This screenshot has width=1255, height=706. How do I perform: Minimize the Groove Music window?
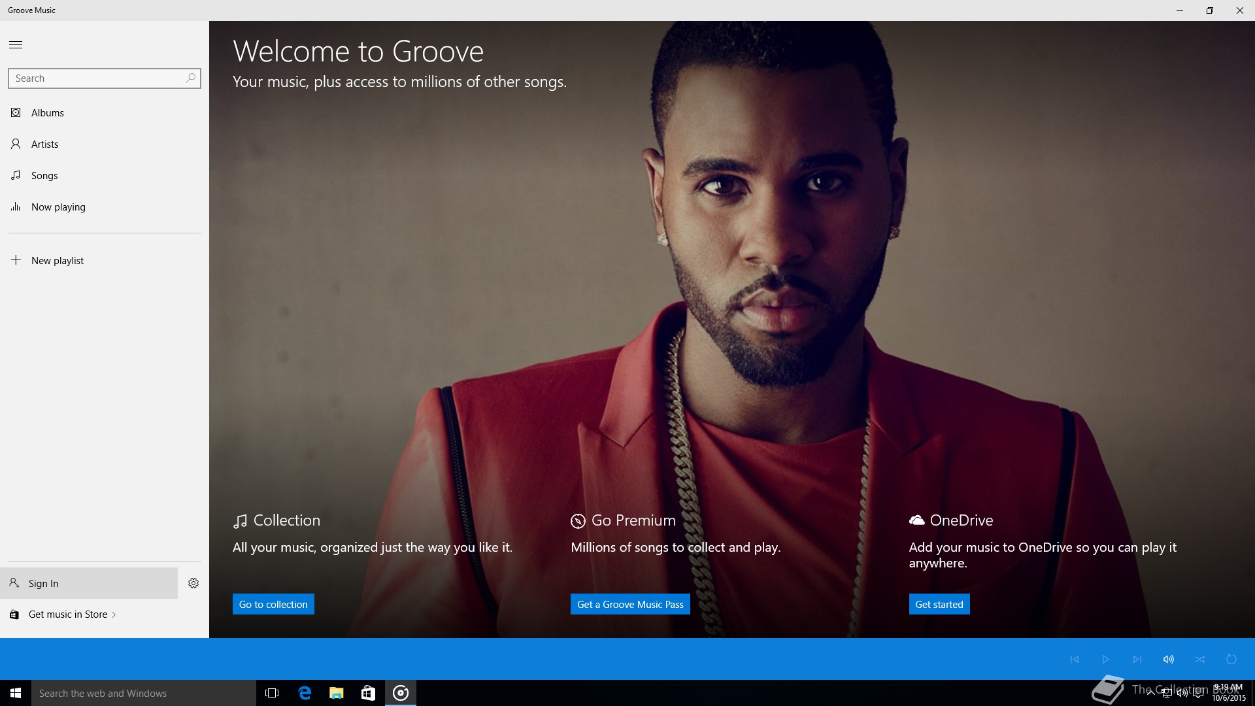[1180, 10]
